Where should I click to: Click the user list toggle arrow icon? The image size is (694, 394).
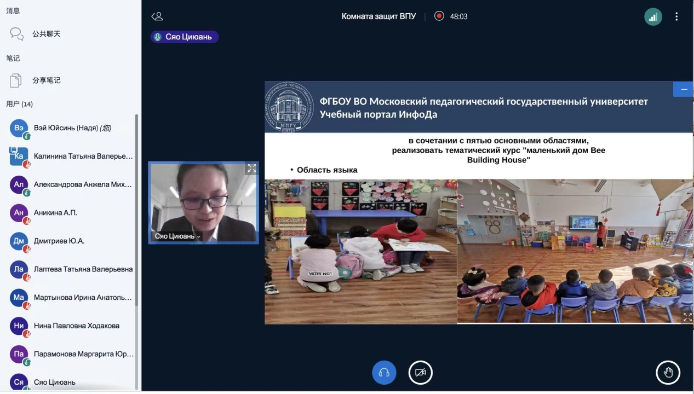[157, 16]
